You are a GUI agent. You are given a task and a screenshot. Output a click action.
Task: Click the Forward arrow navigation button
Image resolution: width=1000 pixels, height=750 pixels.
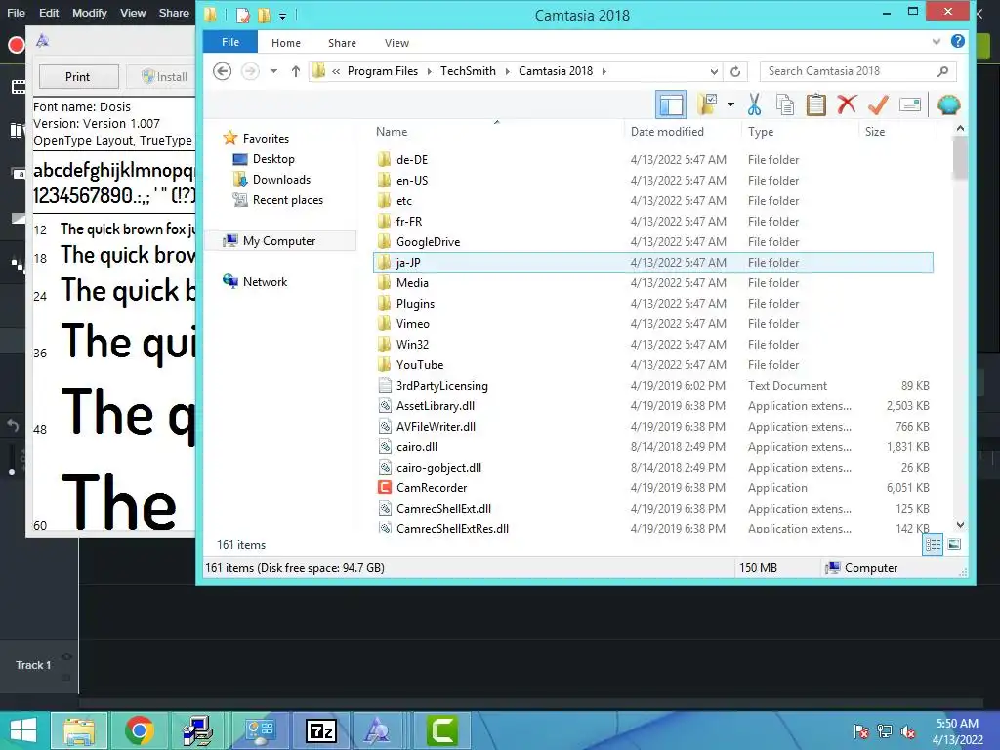pyautogui.click(x=250, y=70)
